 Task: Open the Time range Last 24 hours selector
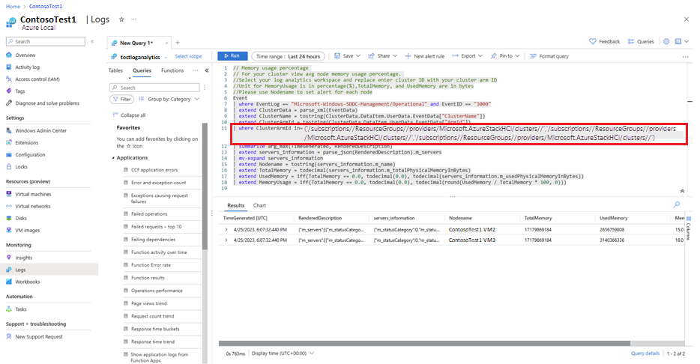click(x=289, y=56)
